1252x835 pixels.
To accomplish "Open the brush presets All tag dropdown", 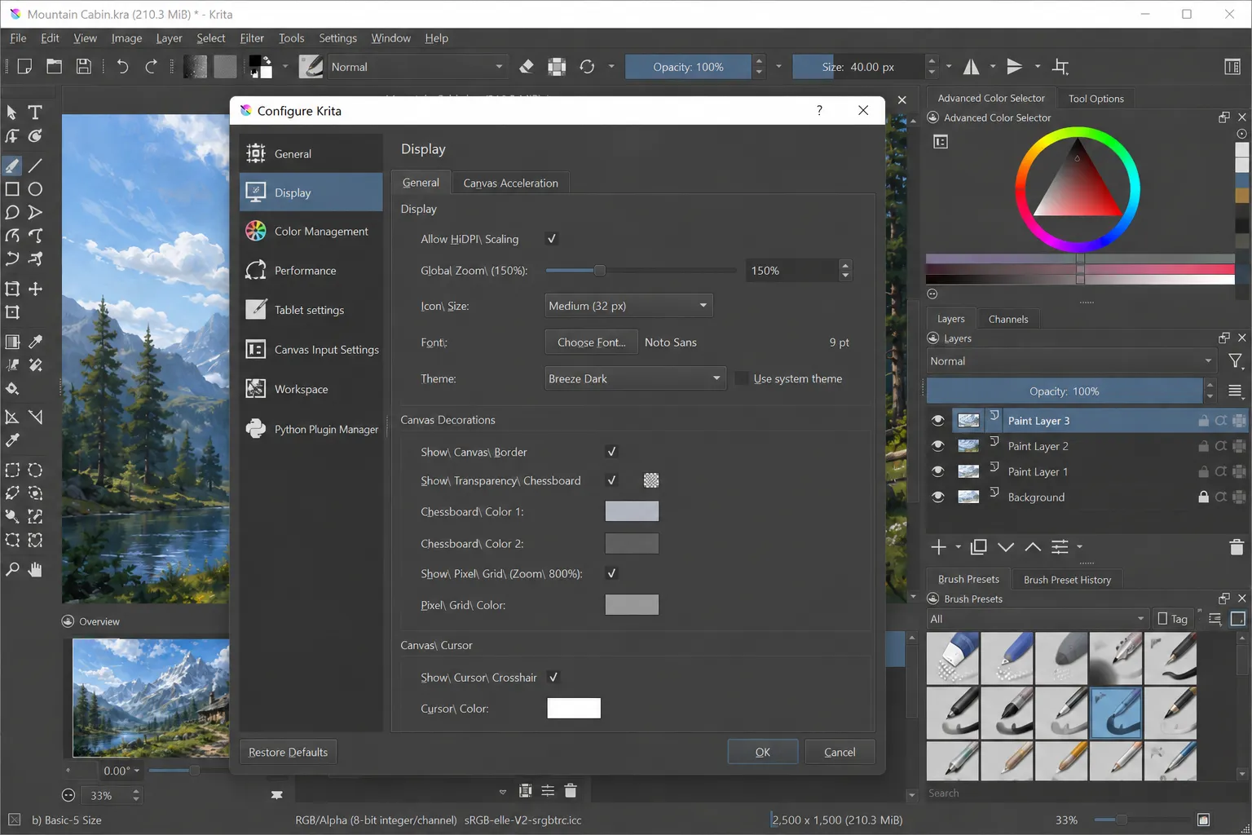I will click(x=1038, y=619).
